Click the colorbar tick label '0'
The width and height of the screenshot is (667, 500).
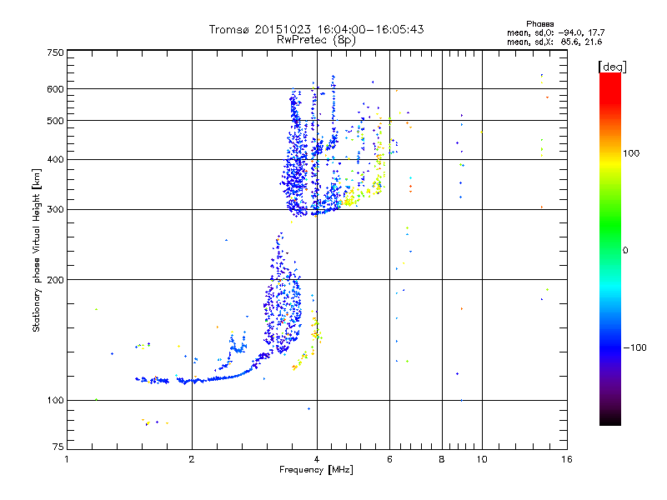pyautogui.click(x=624, y=251)
